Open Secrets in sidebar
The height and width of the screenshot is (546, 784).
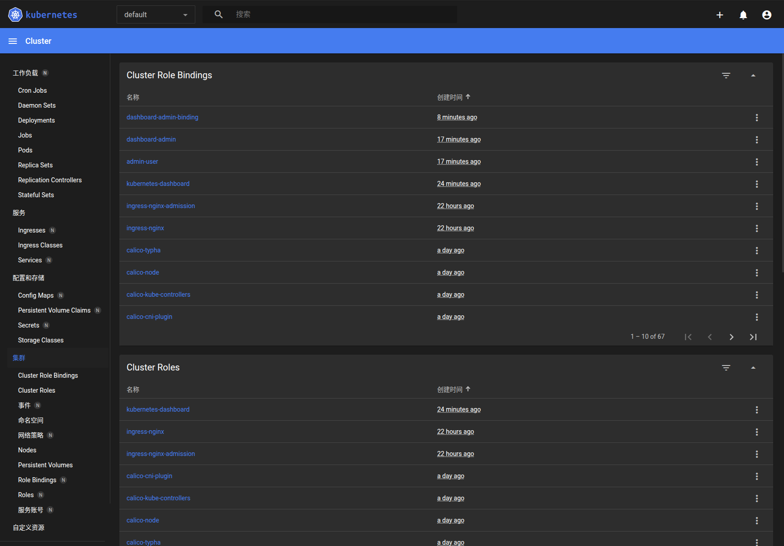28,325
